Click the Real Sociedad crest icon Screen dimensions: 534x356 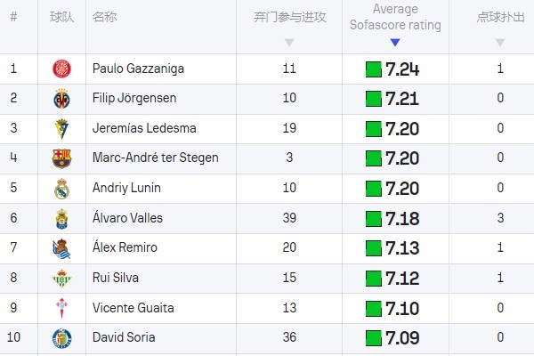pos(61,248)
